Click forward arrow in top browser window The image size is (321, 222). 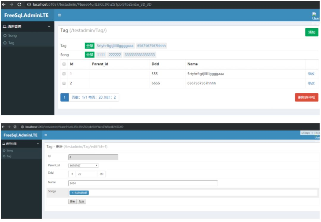[12, 4]
